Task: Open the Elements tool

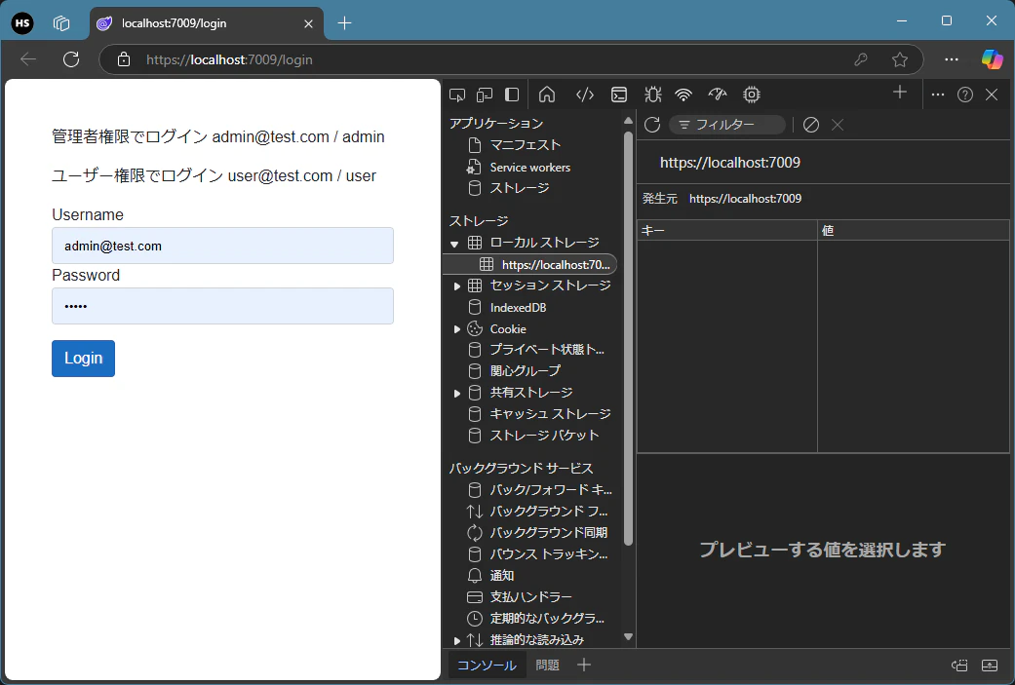Action: click(x=585, y=95)
